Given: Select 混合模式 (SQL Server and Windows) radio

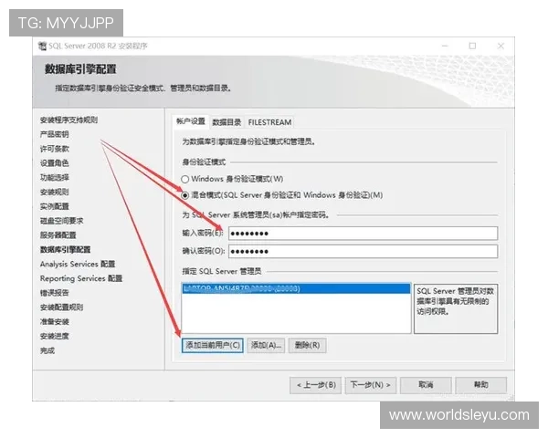Looking at the screenshot, I should tap(185, 195).
